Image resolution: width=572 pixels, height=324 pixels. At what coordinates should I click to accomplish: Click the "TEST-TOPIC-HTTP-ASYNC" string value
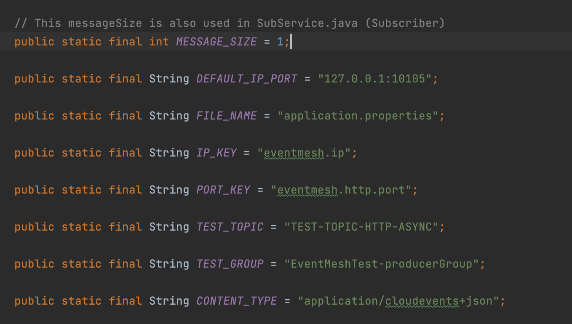[361, 227]
